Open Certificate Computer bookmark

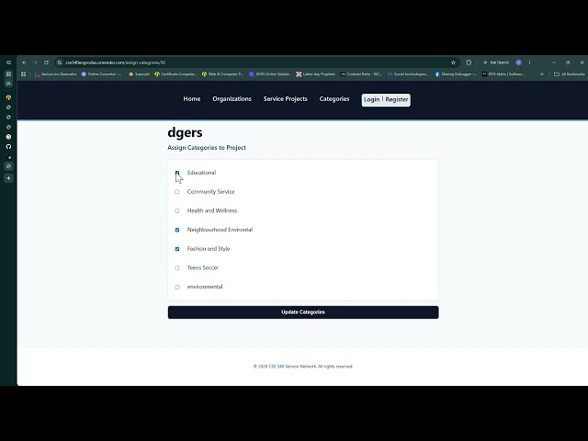(175, 74)
